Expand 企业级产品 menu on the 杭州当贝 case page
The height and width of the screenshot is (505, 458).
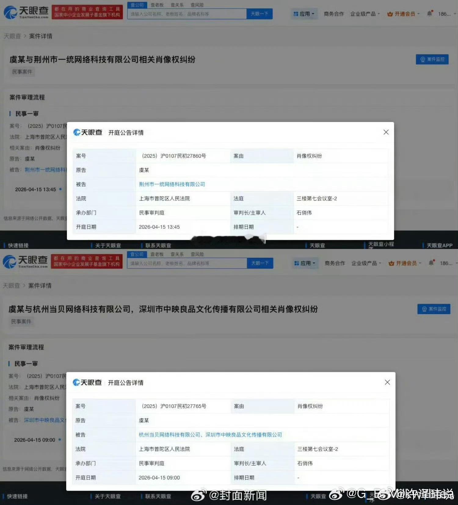pyautogui.click(x=366, y=263)
